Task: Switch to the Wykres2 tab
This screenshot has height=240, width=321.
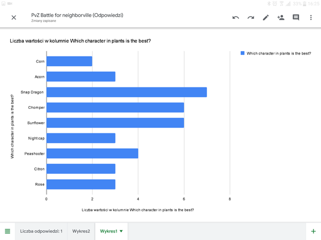Action: click(x=81, y=231)
